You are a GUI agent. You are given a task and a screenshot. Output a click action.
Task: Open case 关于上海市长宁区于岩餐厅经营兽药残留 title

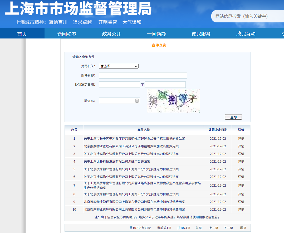[x=134, y=139]
